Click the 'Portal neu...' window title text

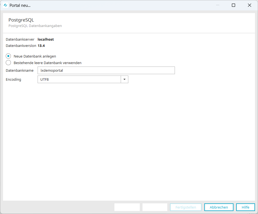[x=20, y=5]
